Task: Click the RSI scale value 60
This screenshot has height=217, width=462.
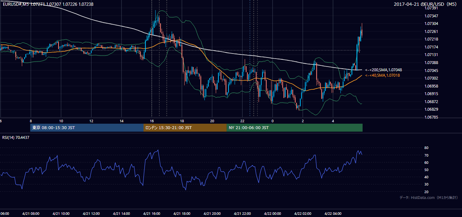Action: click(x=427, y=162)
